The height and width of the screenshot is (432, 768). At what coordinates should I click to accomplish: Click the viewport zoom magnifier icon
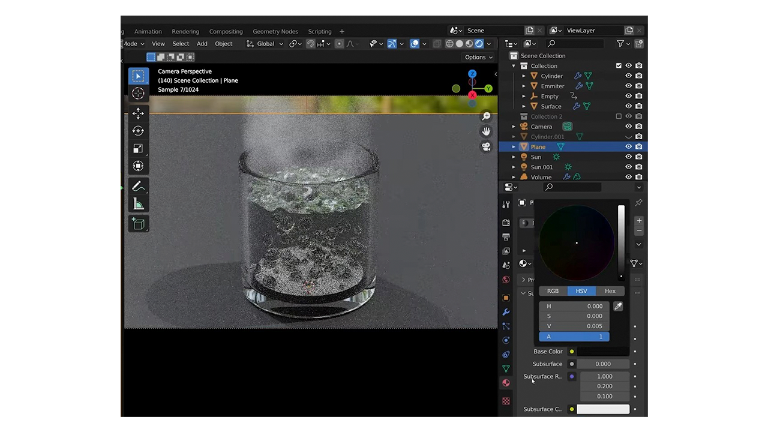point(486,116)
